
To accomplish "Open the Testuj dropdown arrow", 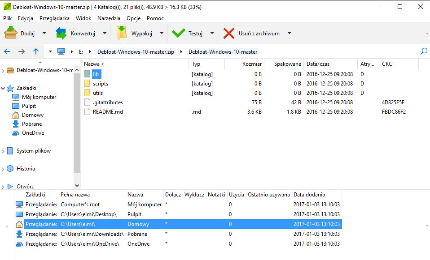I will pos(212,34).
